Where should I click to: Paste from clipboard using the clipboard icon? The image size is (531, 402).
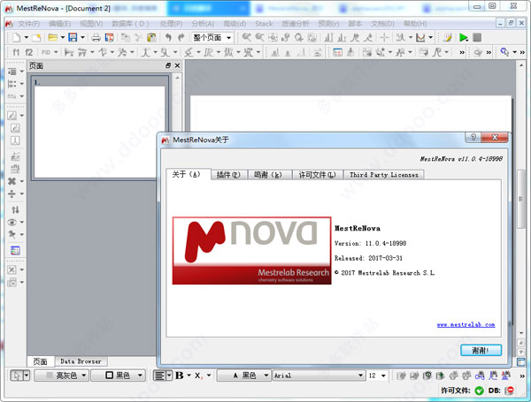click(x=151, y=37)
